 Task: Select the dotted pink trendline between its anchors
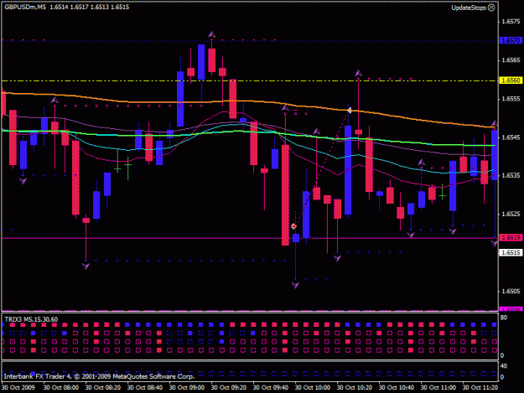coord(321,168)
